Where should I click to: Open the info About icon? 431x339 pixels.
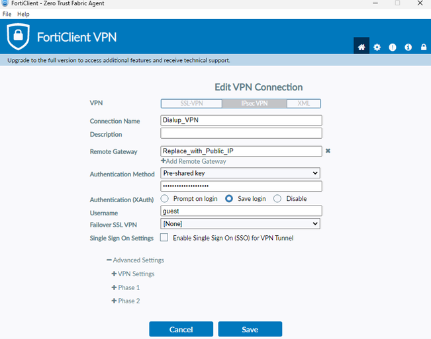coord(408,48)
